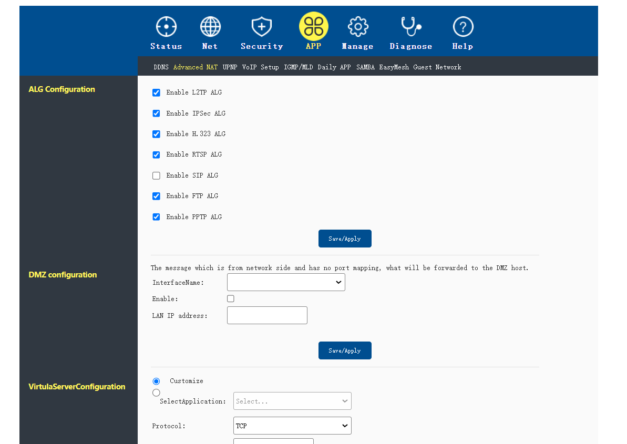
Task: Click Save/Apply under DMZ configuration
Action: [x=345, y=350]
